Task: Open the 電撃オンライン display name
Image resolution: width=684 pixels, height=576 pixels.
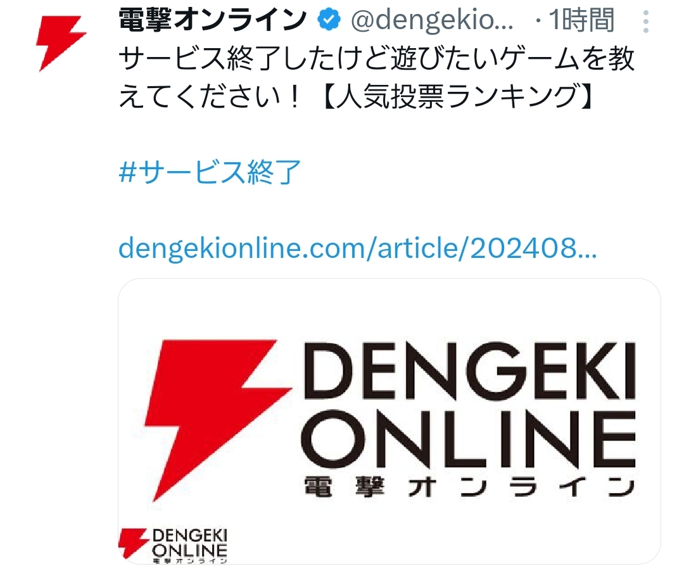Action: [213, 20]
